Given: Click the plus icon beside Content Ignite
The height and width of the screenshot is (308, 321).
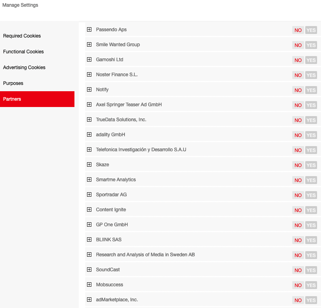Looking at the screenshot, I should pos(89,210).
